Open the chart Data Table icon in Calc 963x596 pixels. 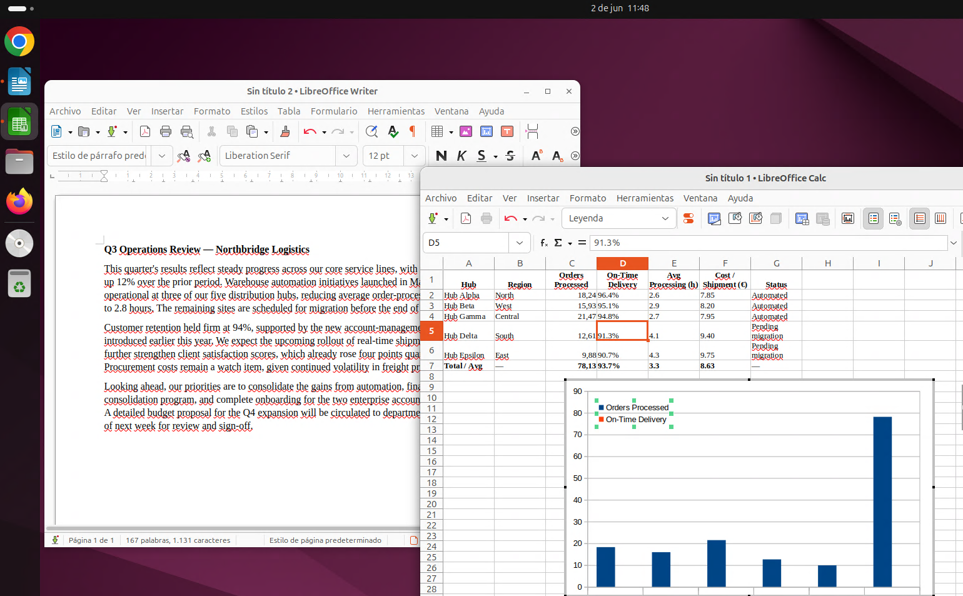pyautogui.click(x=802, y=218)
